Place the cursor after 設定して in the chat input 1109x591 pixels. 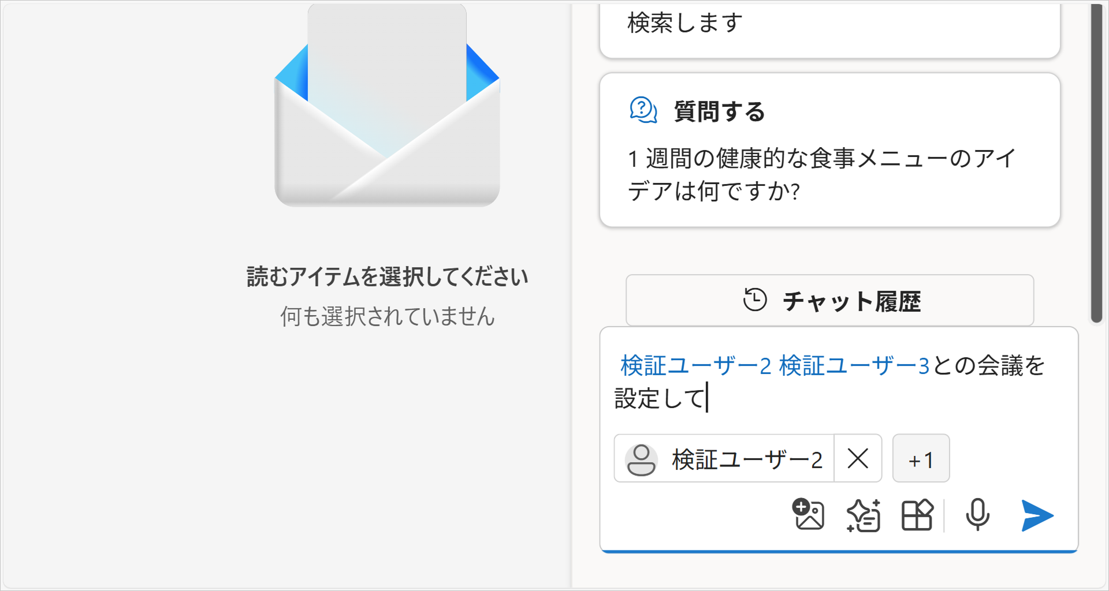pos(707,399)
